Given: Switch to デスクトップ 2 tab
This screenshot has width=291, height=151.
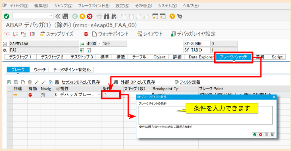Looking at the screenshot, I should [52, 57].
